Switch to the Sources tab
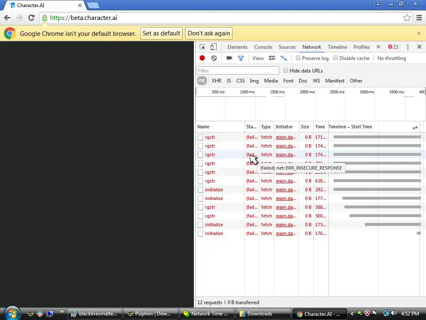 (x=287, y=47)
